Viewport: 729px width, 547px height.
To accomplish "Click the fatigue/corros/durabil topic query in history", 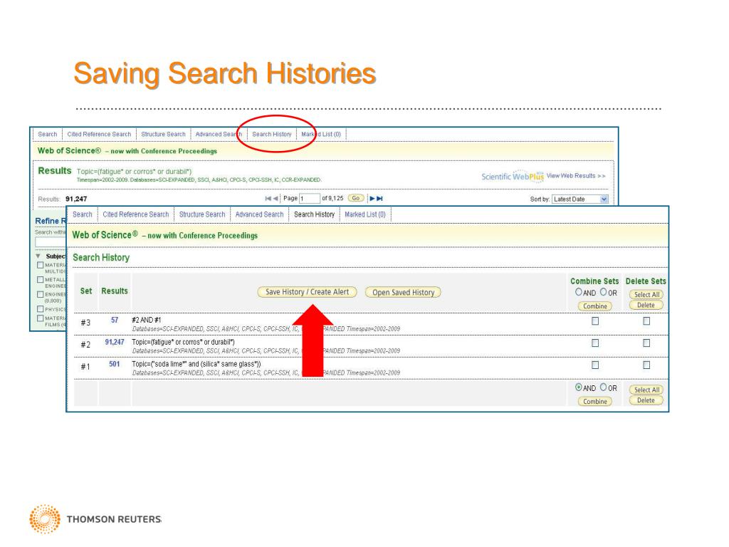I will tap(183, 342).
